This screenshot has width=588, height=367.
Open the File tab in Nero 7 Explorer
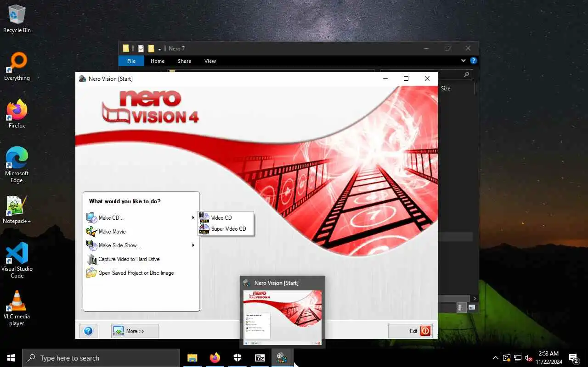(131, 61)
